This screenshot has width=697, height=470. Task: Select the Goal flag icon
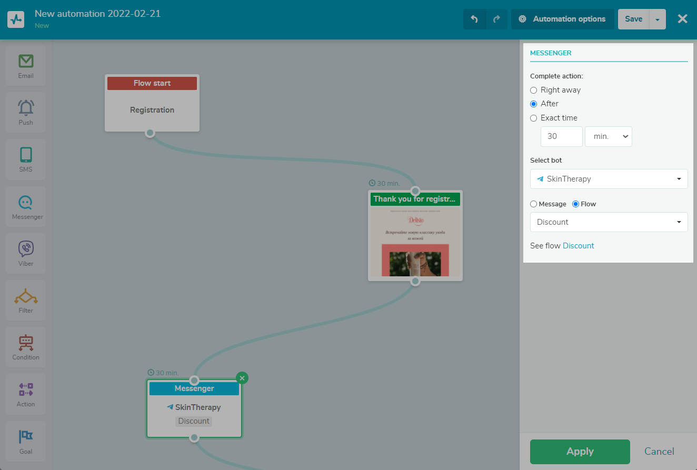tap(26, 441)
